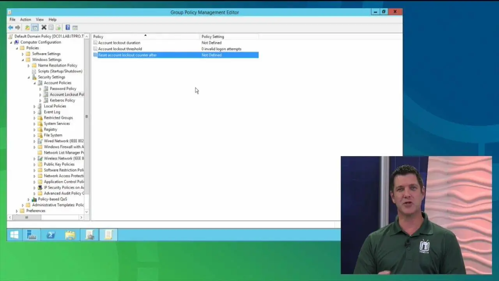This screenshot has height=281, width=499.
Task: Click the Group Policy Management taskbar icon
Action: 90,235
